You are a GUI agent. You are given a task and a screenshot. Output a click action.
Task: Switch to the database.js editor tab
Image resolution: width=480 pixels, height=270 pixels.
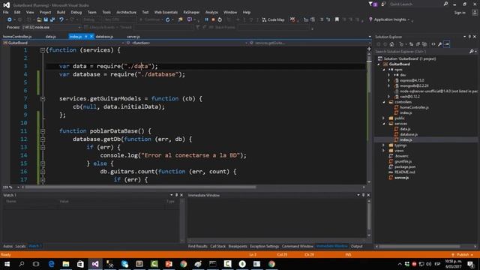(104, 37)
